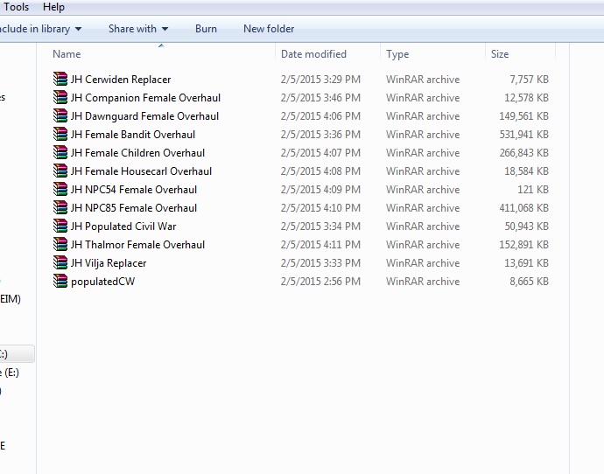Sort by Type column header
Screen dimensions: 604x474
pyautogui.click(x=397, y=54)
